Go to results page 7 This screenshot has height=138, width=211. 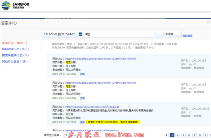coord(205,135)
